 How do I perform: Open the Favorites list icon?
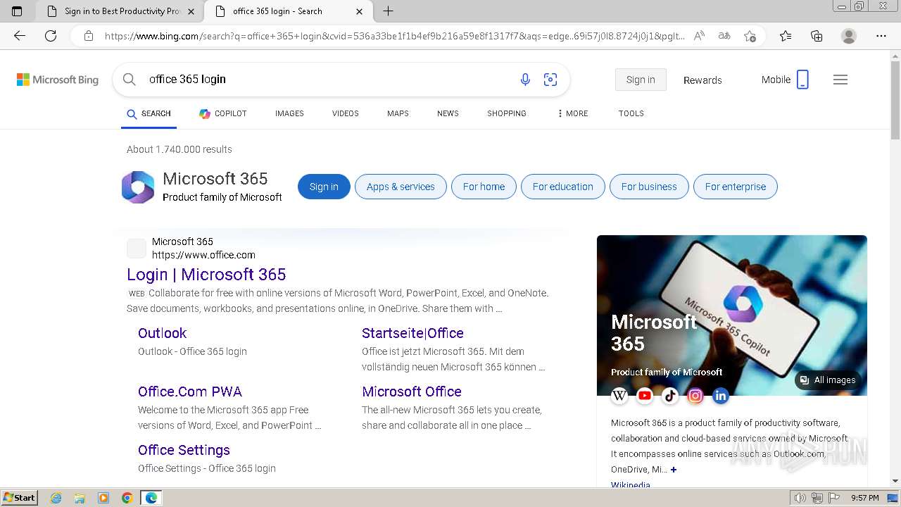786,36
